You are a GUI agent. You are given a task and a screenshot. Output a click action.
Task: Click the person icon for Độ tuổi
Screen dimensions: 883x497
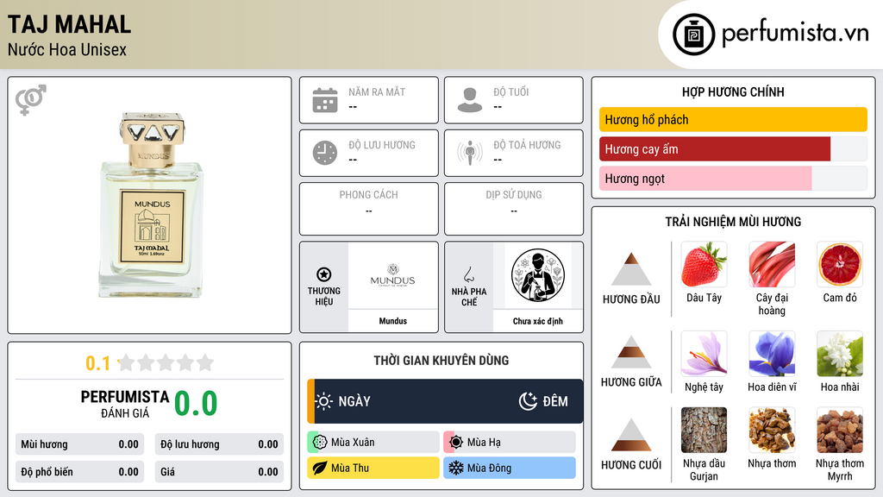[470, 100]
